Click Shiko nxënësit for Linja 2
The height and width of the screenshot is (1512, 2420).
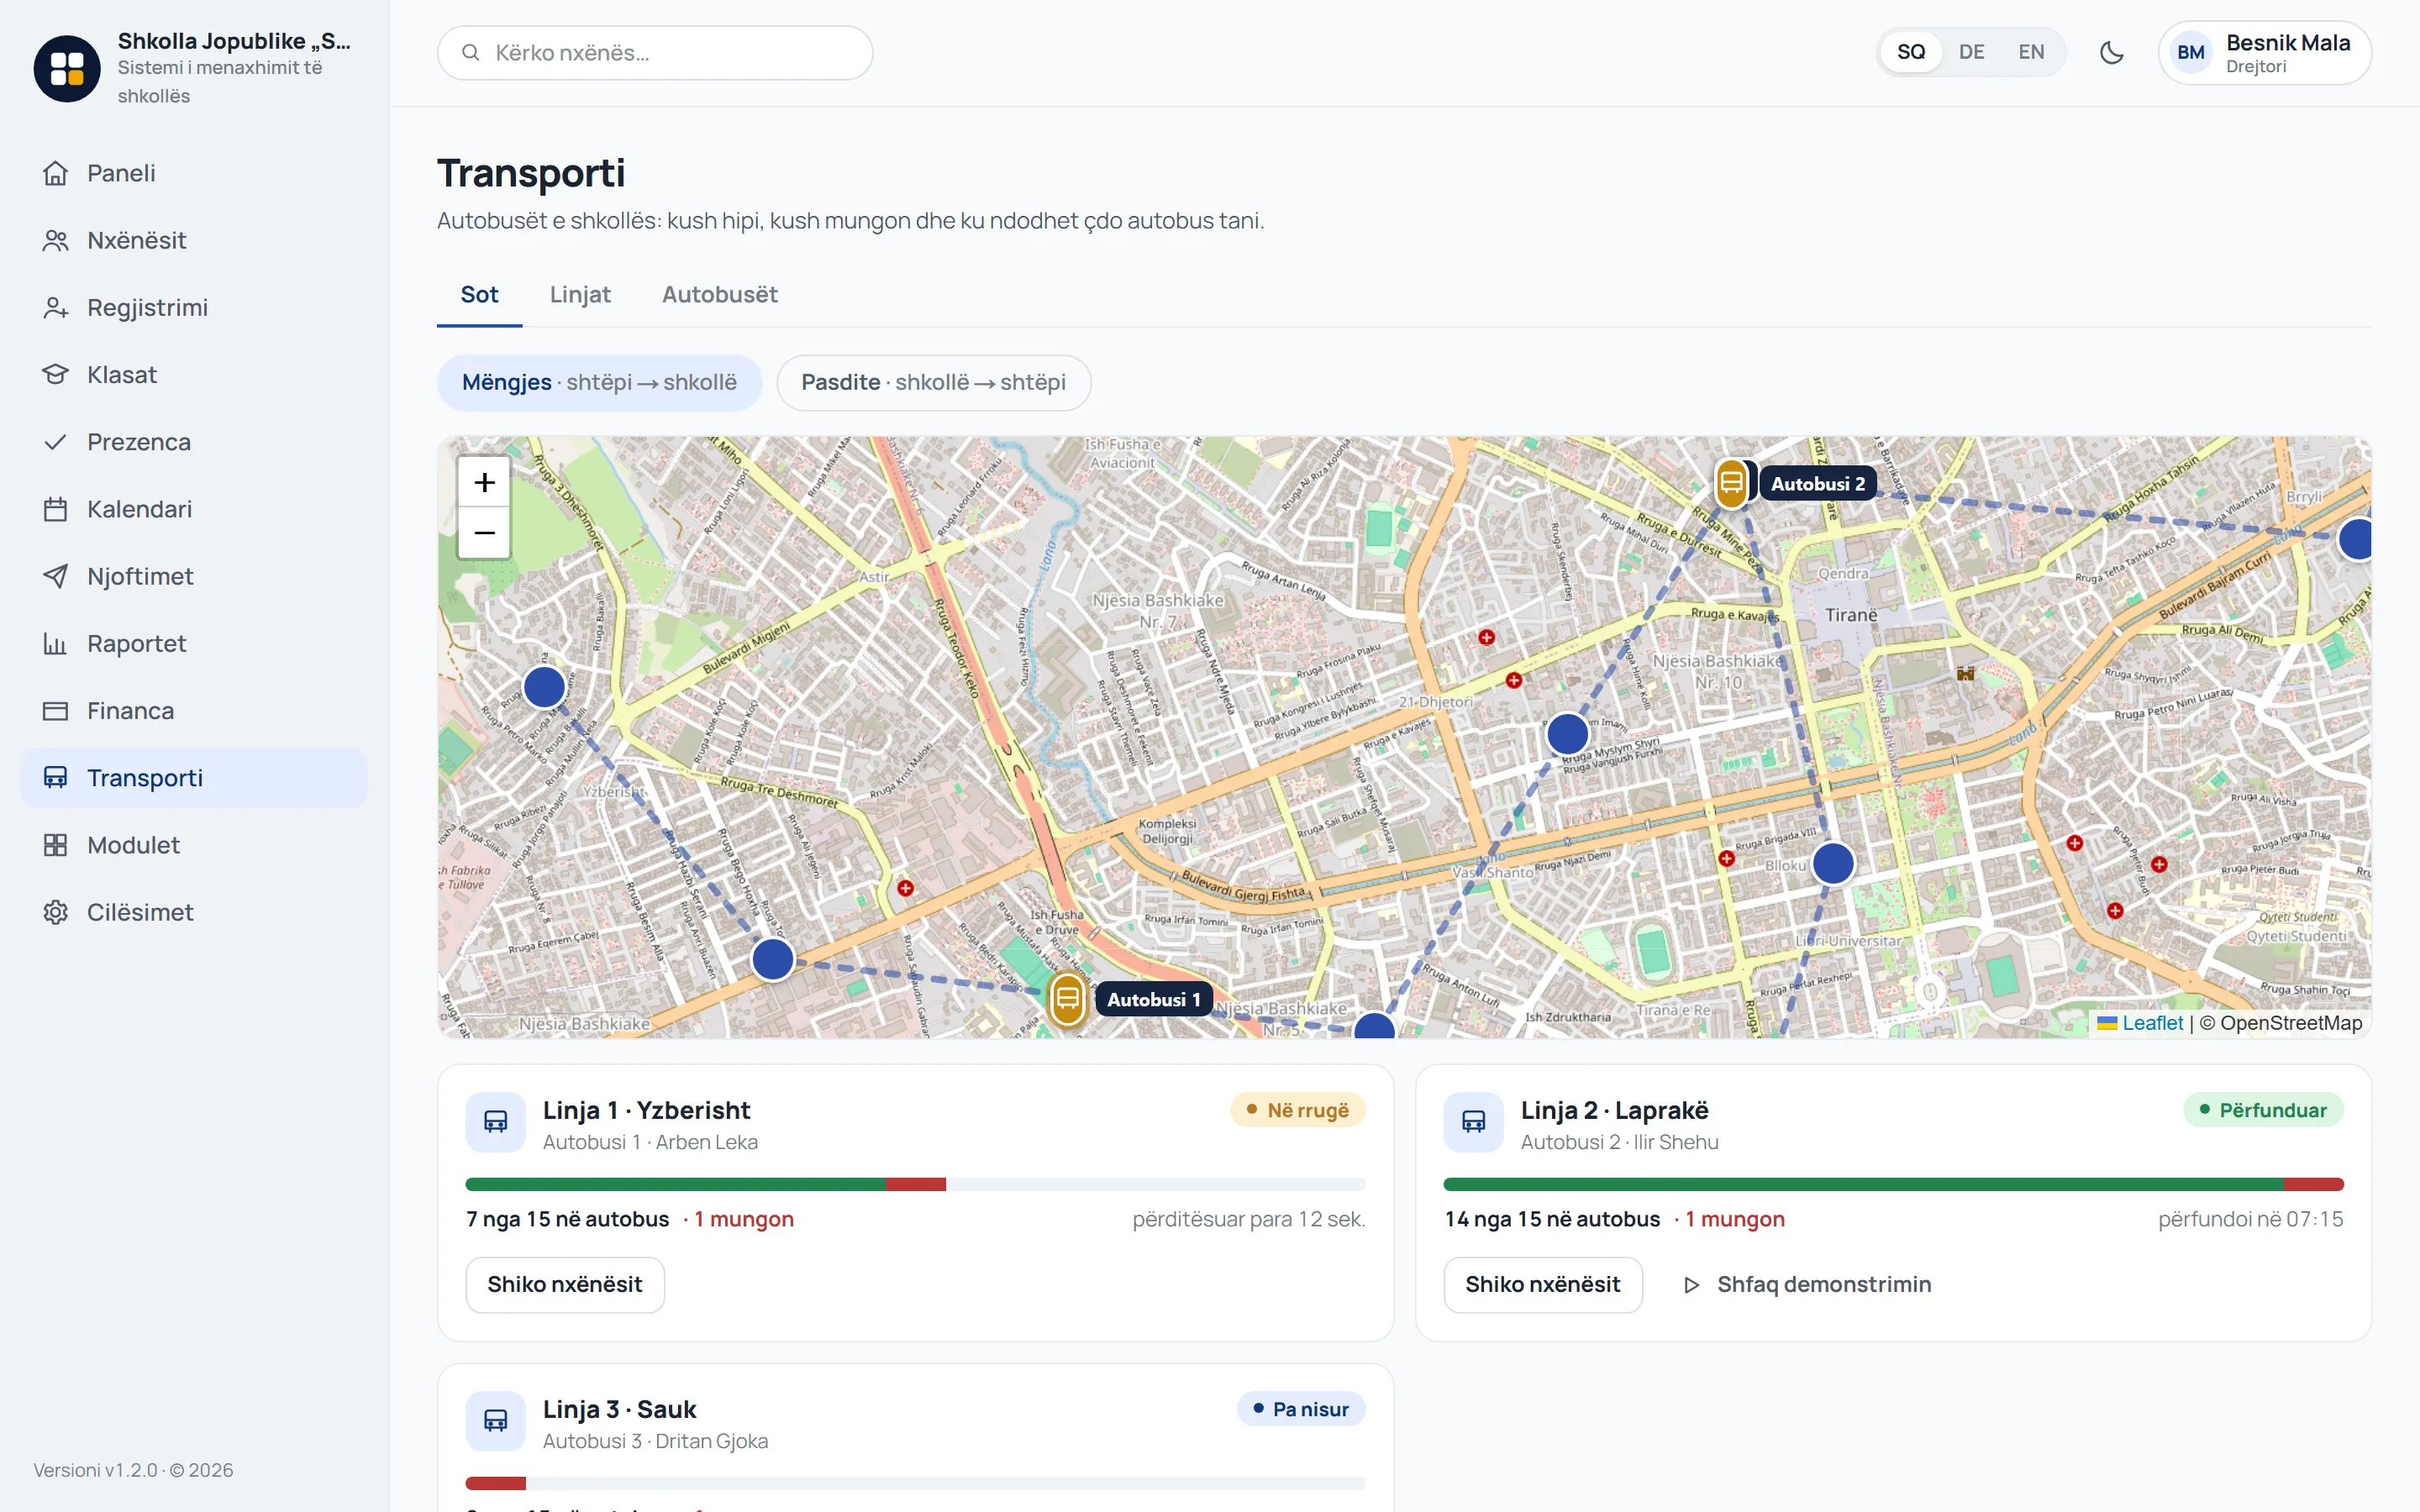point(1543,1284)
